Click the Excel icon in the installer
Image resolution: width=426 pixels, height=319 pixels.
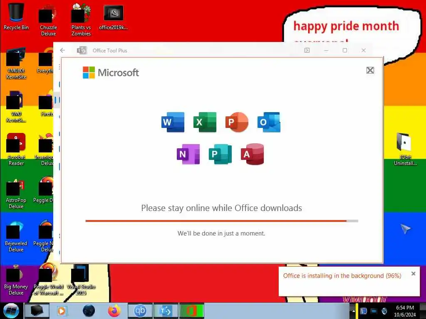click(205, 122)
